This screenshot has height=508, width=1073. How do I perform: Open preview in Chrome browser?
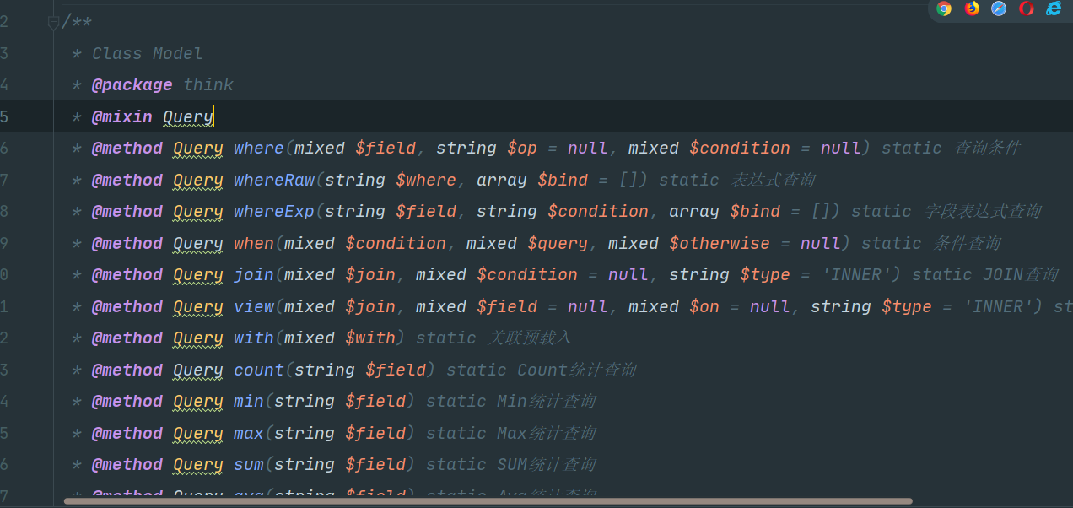[x=944, y=8]
